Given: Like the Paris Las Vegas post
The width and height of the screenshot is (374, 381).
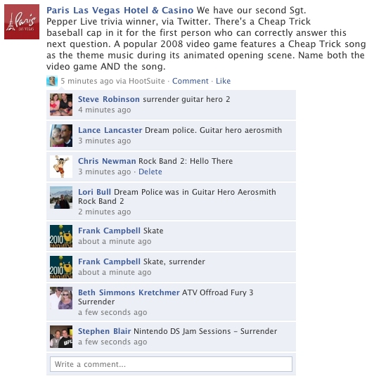Looking at the screenshot, I should coord(223,81).
